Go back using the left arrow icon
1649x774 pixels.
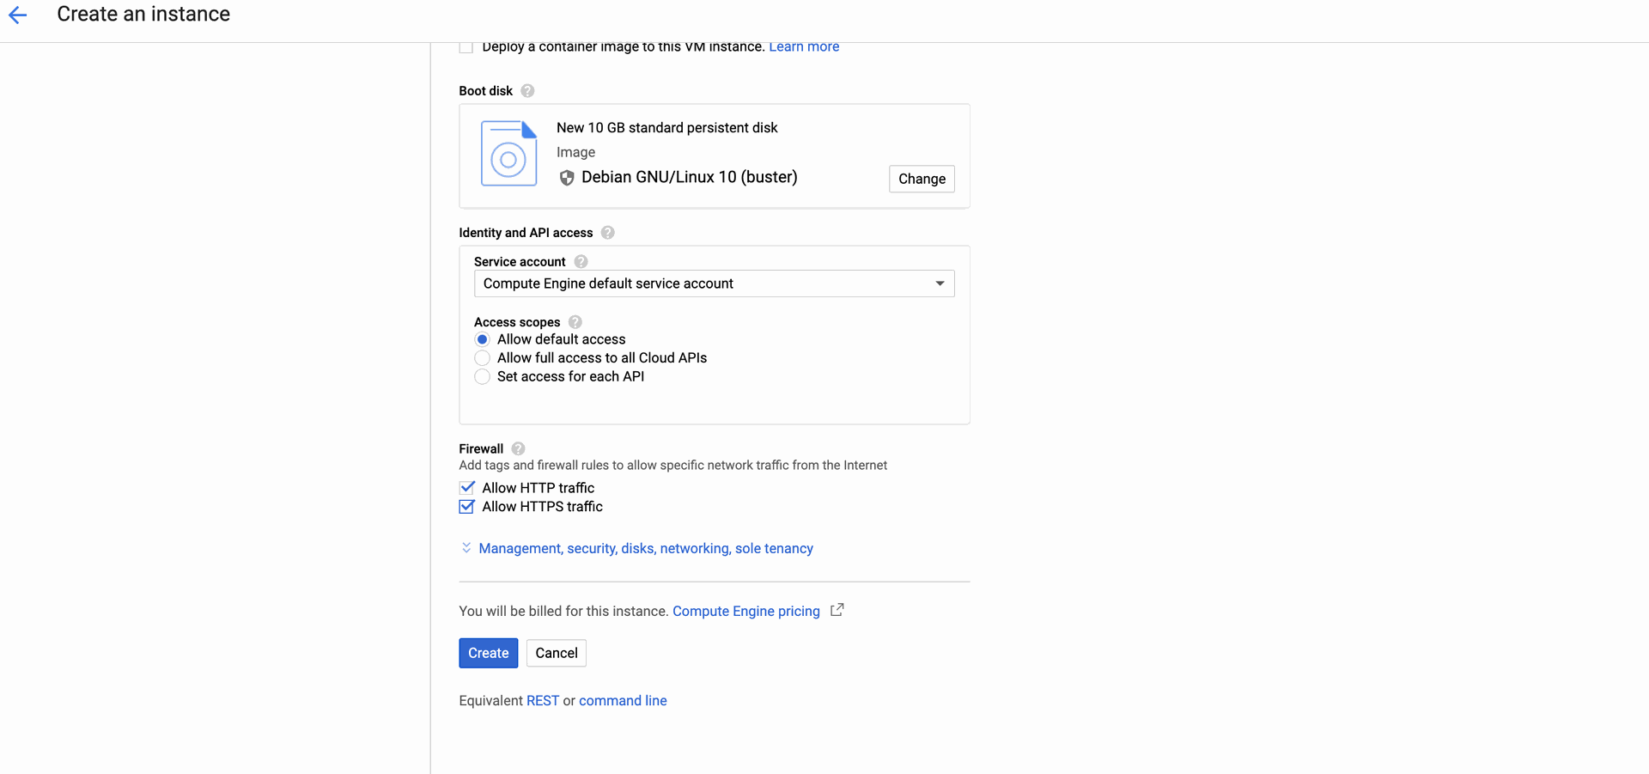18,15
